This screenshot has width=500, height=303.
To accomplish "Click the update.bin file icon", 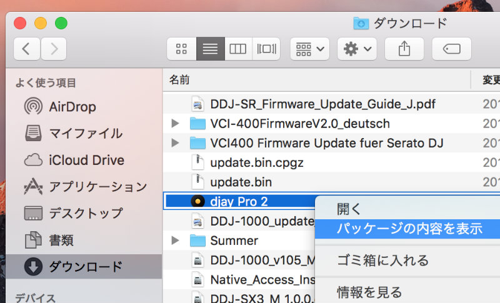I will click(x=197, y=182).
